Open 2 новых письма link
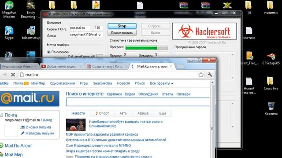The image size is (282, 158). click(x=38, y=127)
